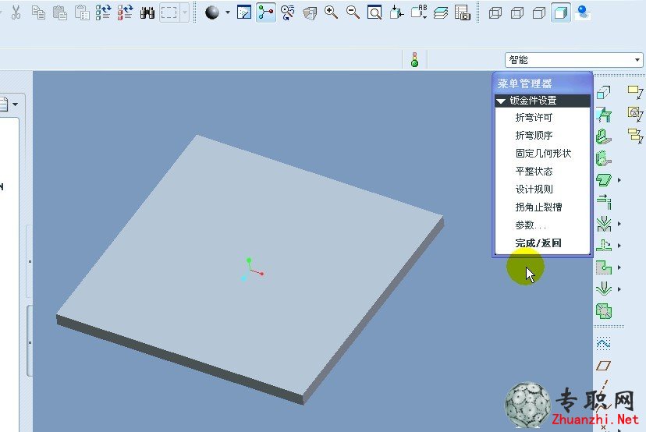Click the Regenerate model icon with green list
Viewport: 646px width, 432px height.
(103, 12)
